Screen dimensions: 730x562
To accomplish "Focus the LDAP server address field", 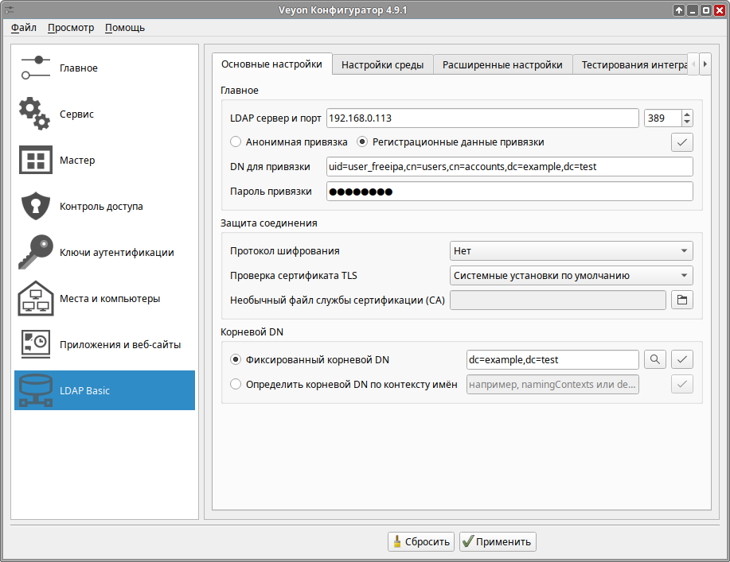I will click(x=482, y=118).
